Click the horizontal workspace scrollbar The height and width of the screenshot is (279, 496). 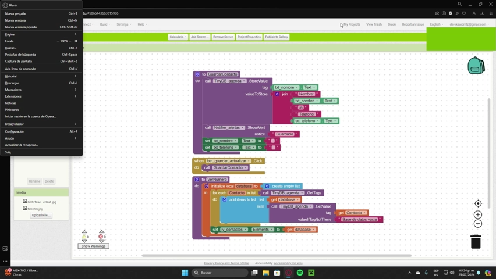pos(277,255)
